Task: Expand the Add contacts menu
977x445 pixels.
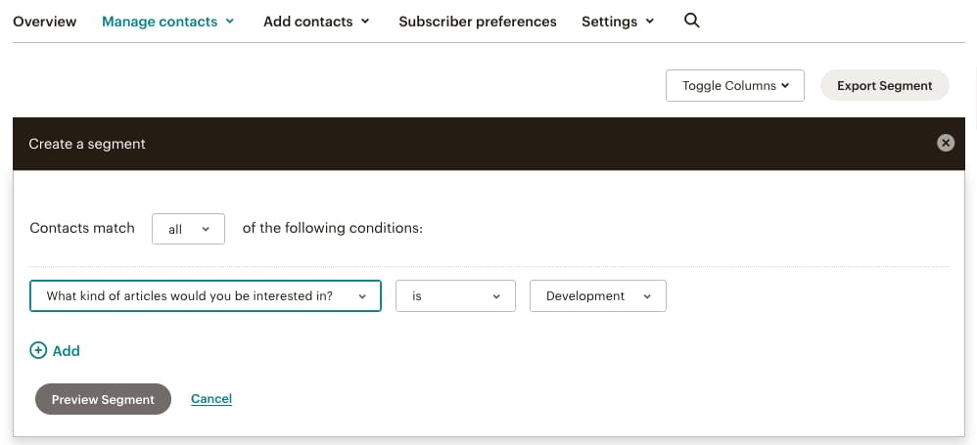Action: click(316, 22)
